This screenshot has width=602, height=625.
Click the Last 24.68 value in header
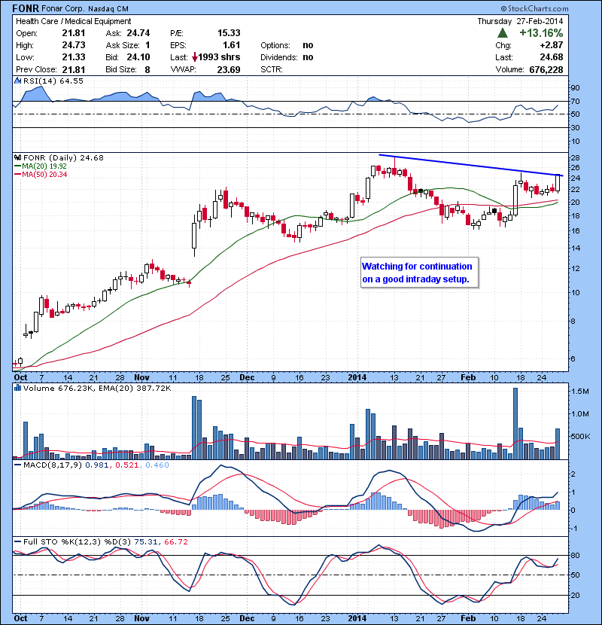click(552, 57)
